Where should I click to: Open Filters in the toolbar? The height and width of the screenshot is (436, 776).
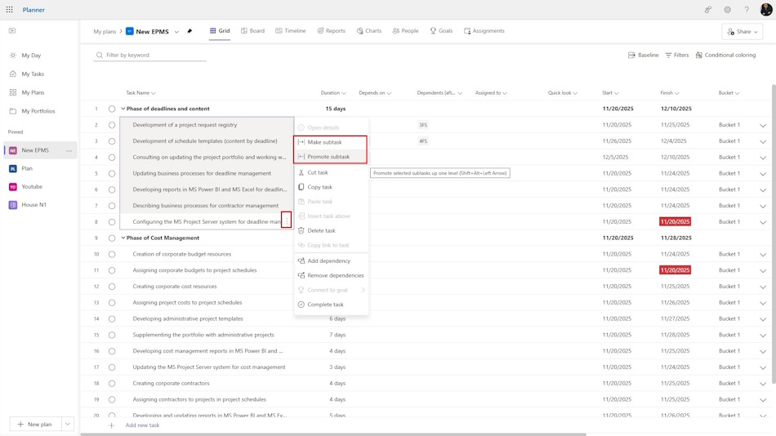(x=676, y=55)
